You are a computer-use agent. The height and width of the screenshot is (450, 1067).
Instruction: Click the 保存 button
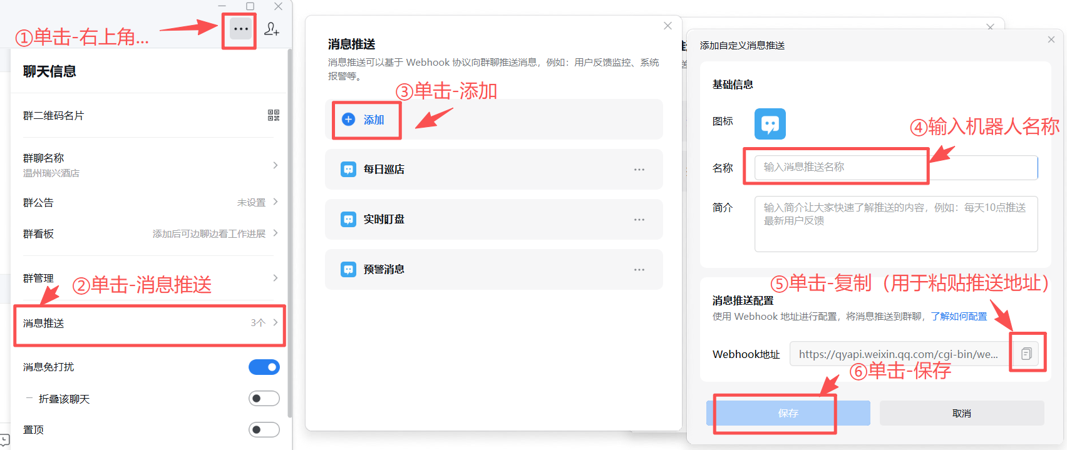pyautogui.click(x=788, y=413)
